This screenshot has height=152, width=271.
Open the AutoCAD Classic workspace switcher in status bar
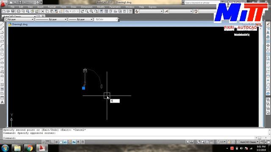(x=248, y=142)
